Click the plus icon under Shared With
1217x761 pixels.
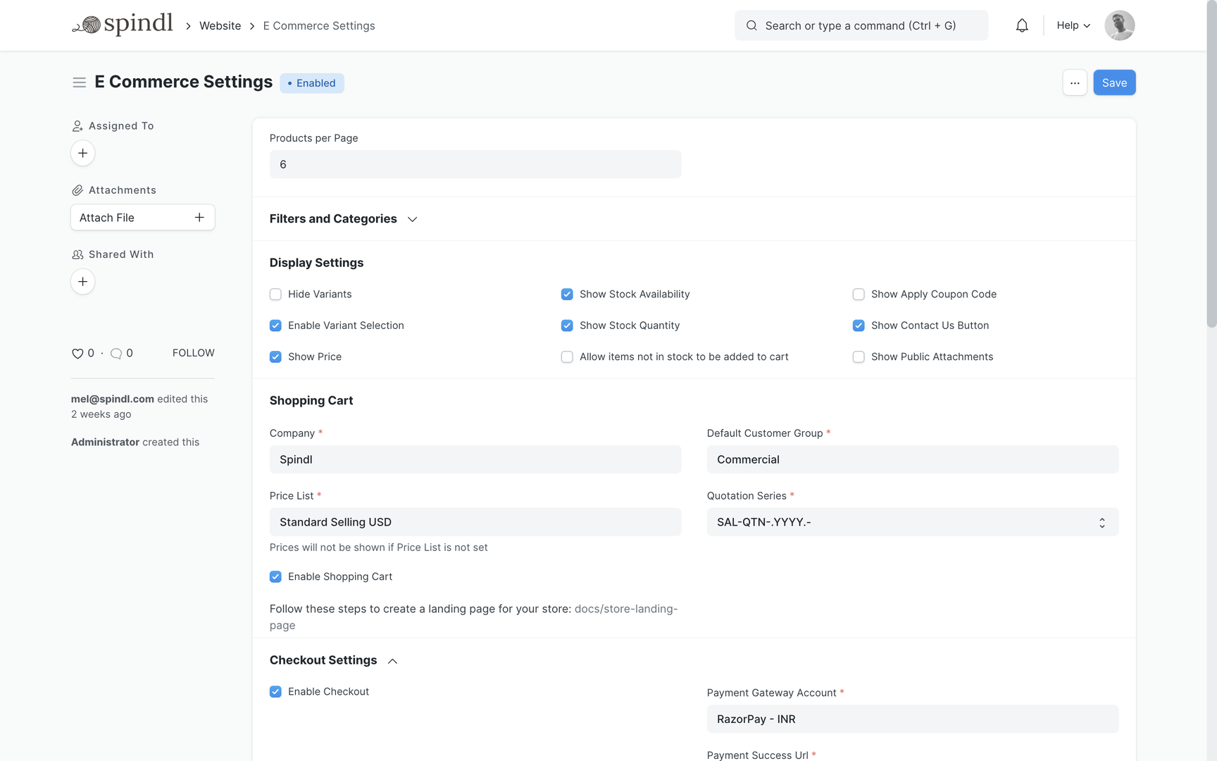[x=82, y=282]
